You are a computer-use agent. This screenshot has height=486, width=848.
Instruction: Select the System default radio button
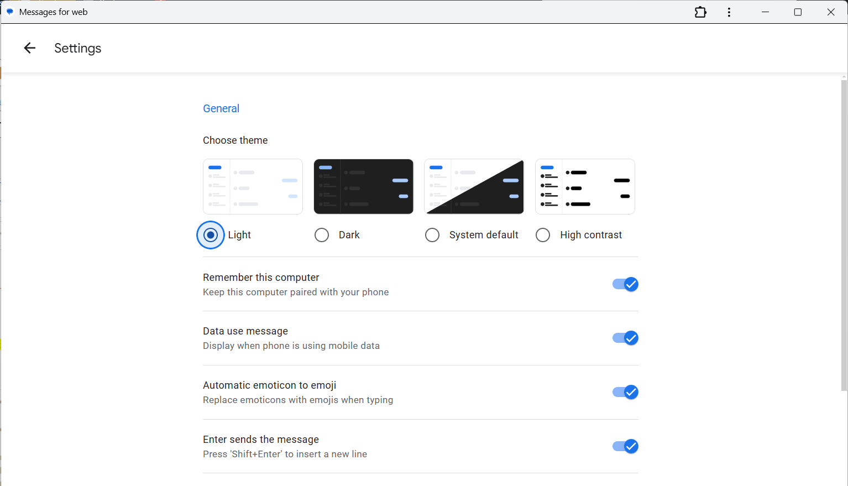click(432, 235)
